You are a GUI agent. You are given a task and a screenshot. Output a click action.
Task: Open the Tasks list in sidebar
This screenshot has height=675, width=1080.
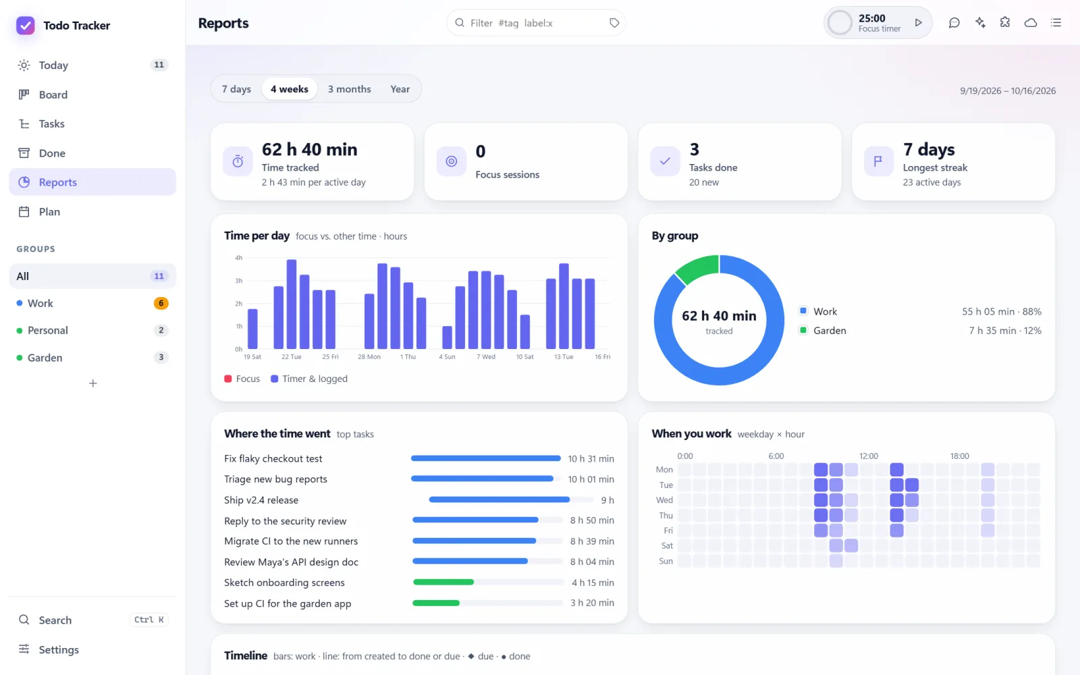pyautogui.click(x=92, y=124)
